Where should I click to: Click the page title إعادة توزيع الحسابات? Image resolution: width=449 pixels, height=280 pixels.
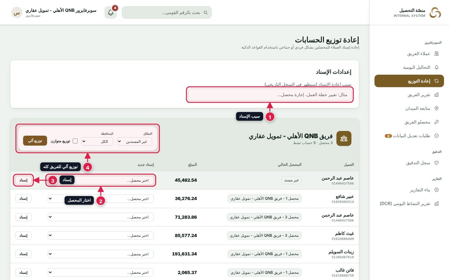327,40
